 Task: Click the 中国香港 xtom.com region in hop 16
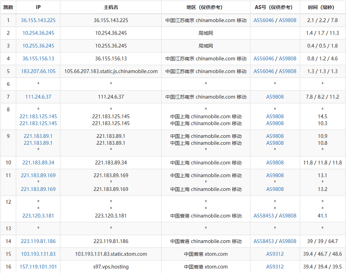206,267
